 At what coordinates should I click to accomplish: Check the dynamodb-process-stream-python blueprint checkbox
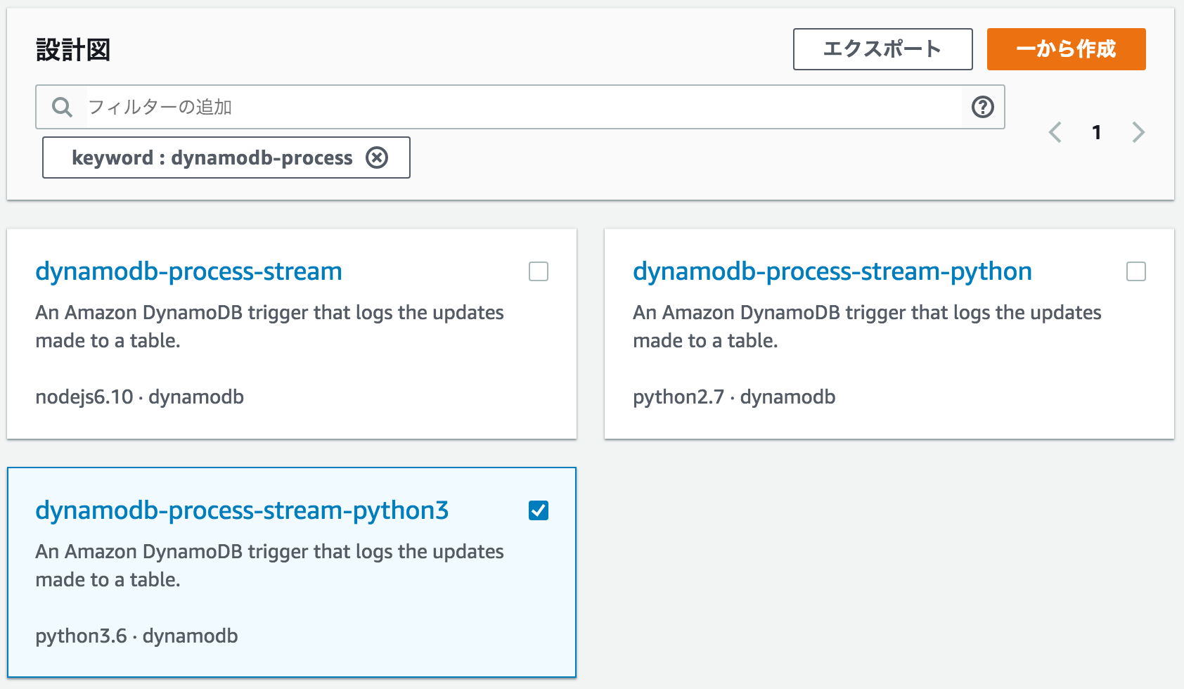(x=1136, y=271)
